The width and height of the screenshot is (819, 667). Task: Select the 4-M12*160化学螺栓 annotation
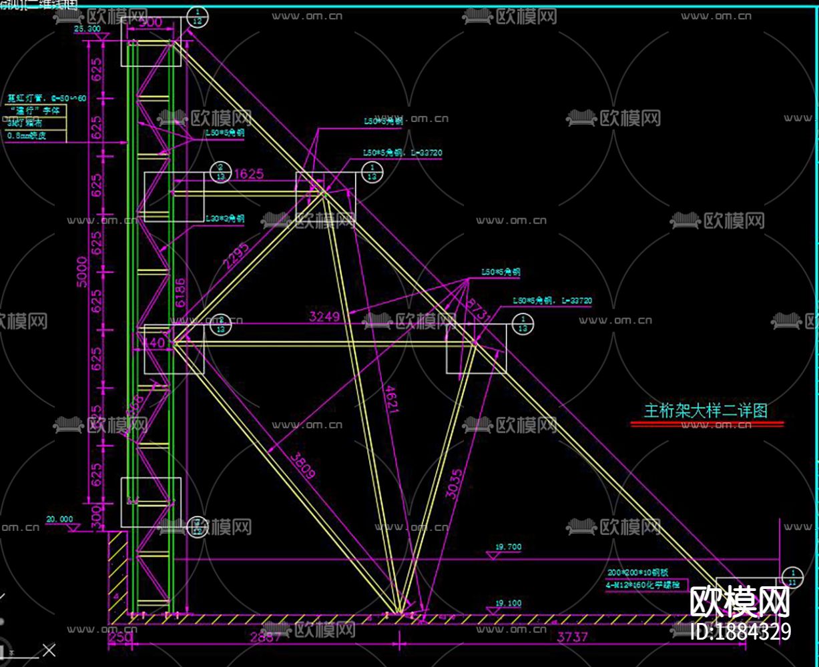pyautogui.click(x=643, y=584)
